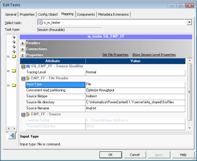Click the vertical scrollbar thumb of properties grid

coord(190,92)
